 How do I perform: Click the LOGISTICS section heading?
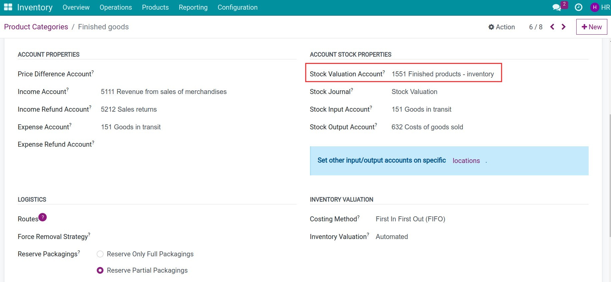[32, 200]
